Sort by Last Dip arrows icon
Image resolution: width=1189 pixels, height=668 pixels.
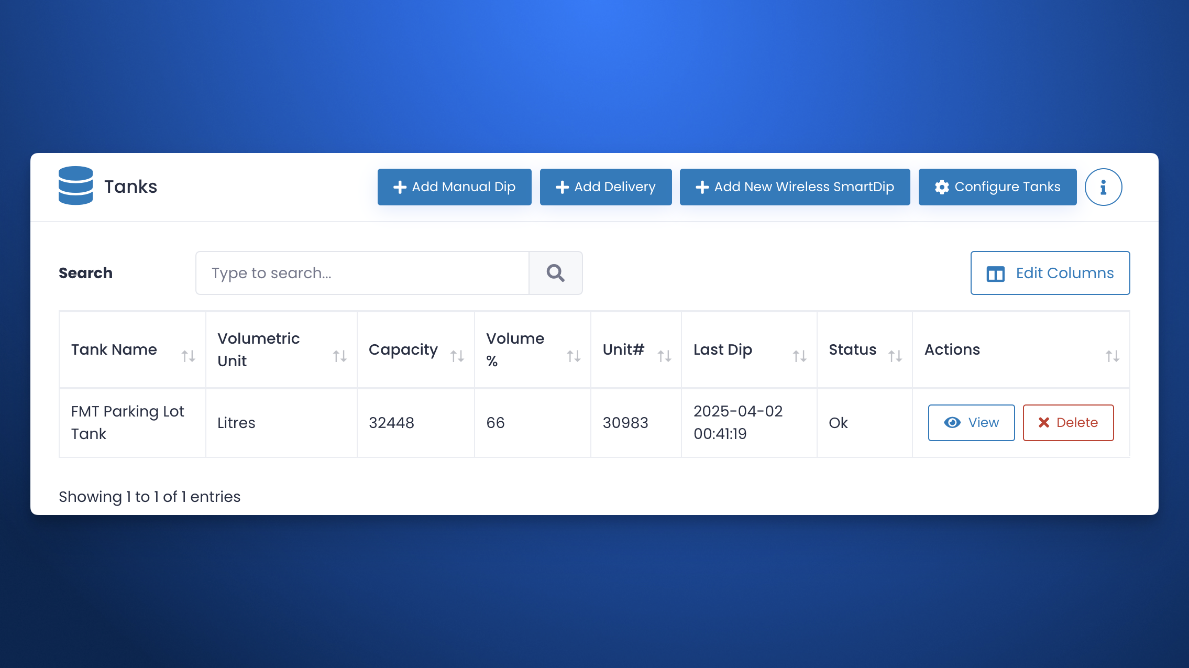point(799,356)
